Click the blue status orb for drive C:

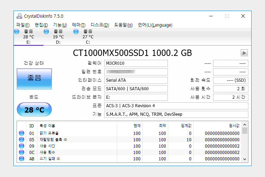point(76,32)
